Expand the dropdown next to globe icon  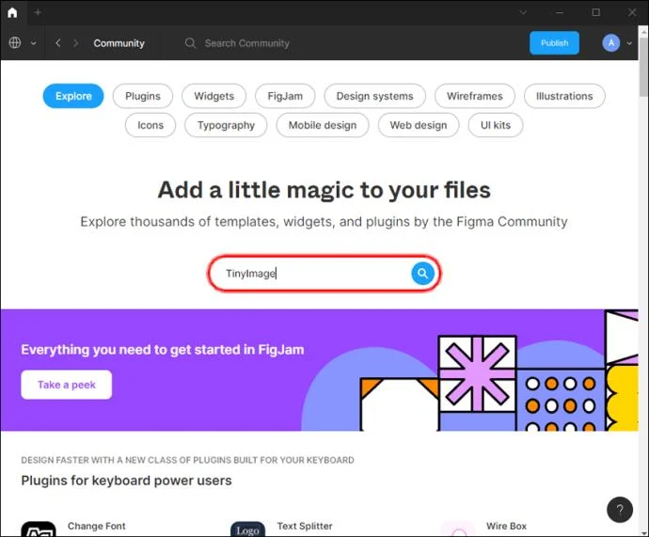[34, 43]
